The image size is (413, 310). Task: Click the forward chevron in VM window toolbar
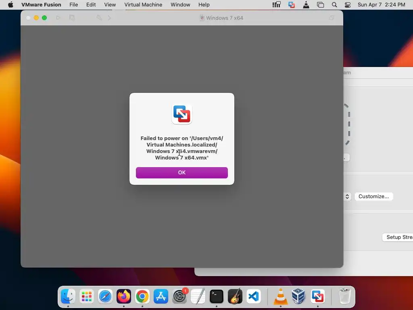coord(110,18)
